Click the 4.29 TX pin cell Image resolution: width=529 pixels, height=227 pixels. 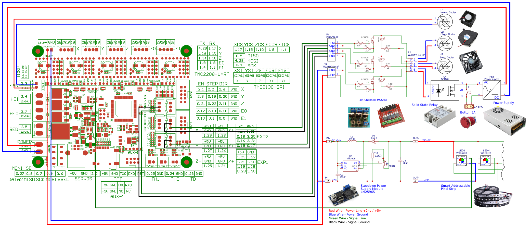pyautogui.click(x=203, y=48)
